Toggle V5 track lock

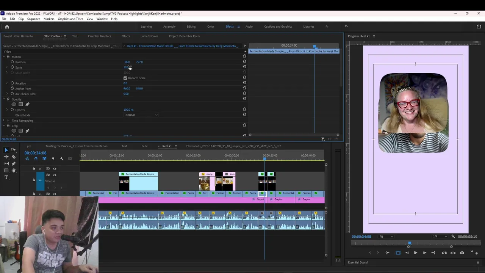34,169
